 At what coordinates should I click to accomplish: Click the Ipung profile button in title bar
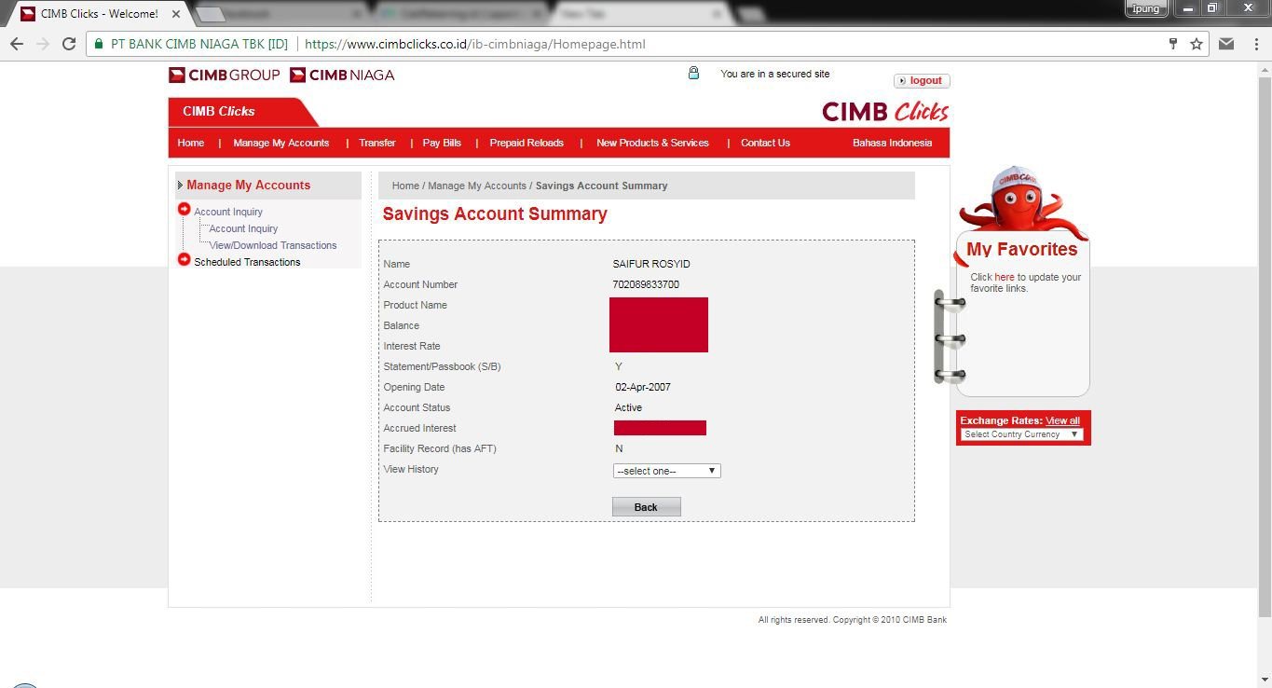tap(1145, 8)
